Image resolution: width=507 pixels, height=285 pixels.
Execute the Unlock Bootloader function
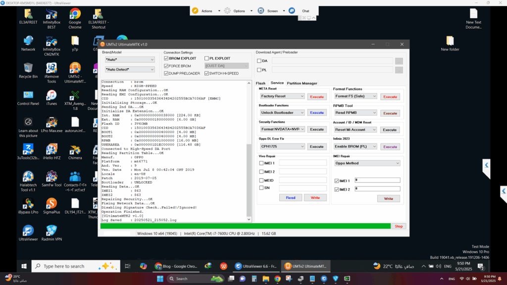tap(316, 113)
